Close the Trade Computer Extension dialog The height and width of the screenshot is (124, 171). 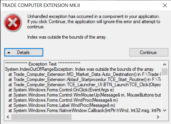(x=165, y=5)
